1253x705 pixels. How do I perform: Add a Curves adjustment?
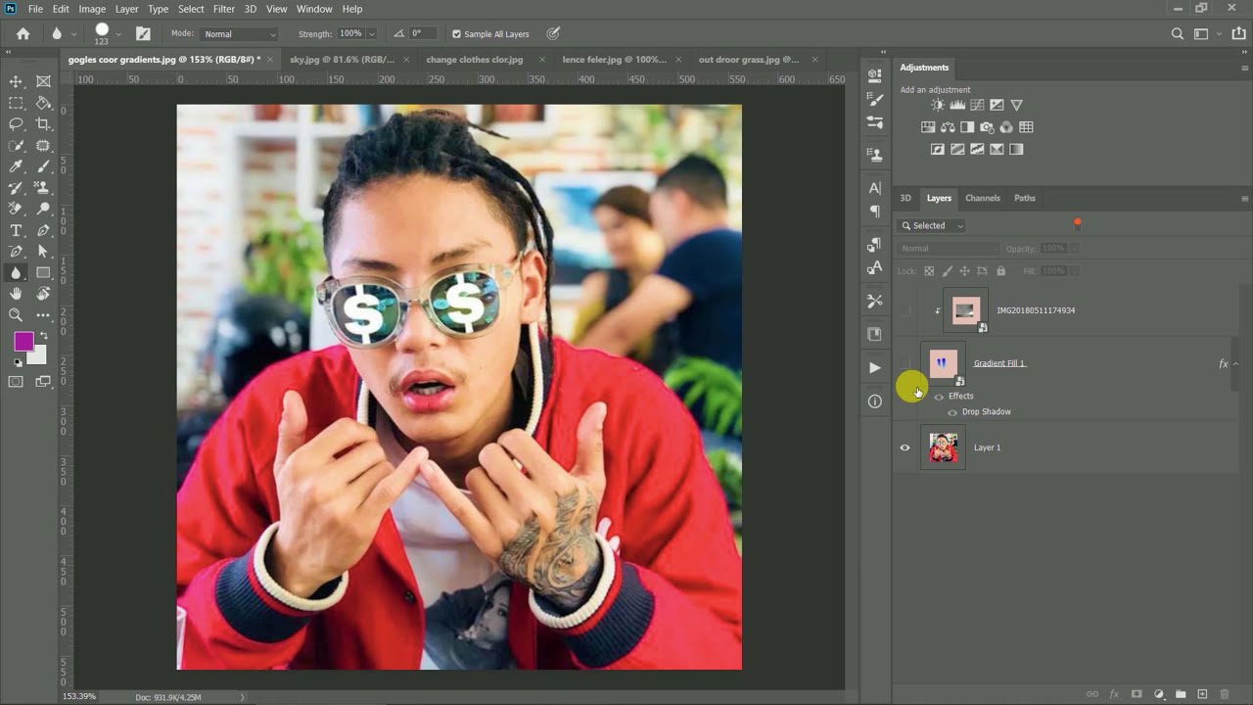(977, 105)
